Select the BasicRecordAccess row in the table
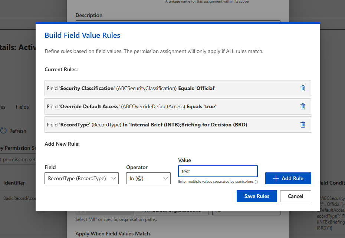This screenshot has height=238, width=345. [x=19, y=198]
